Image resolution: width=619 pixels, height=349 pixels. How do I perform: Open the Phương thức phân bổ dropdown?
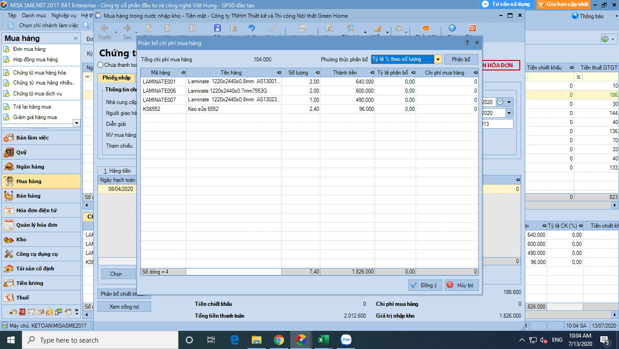click(437, 60)
